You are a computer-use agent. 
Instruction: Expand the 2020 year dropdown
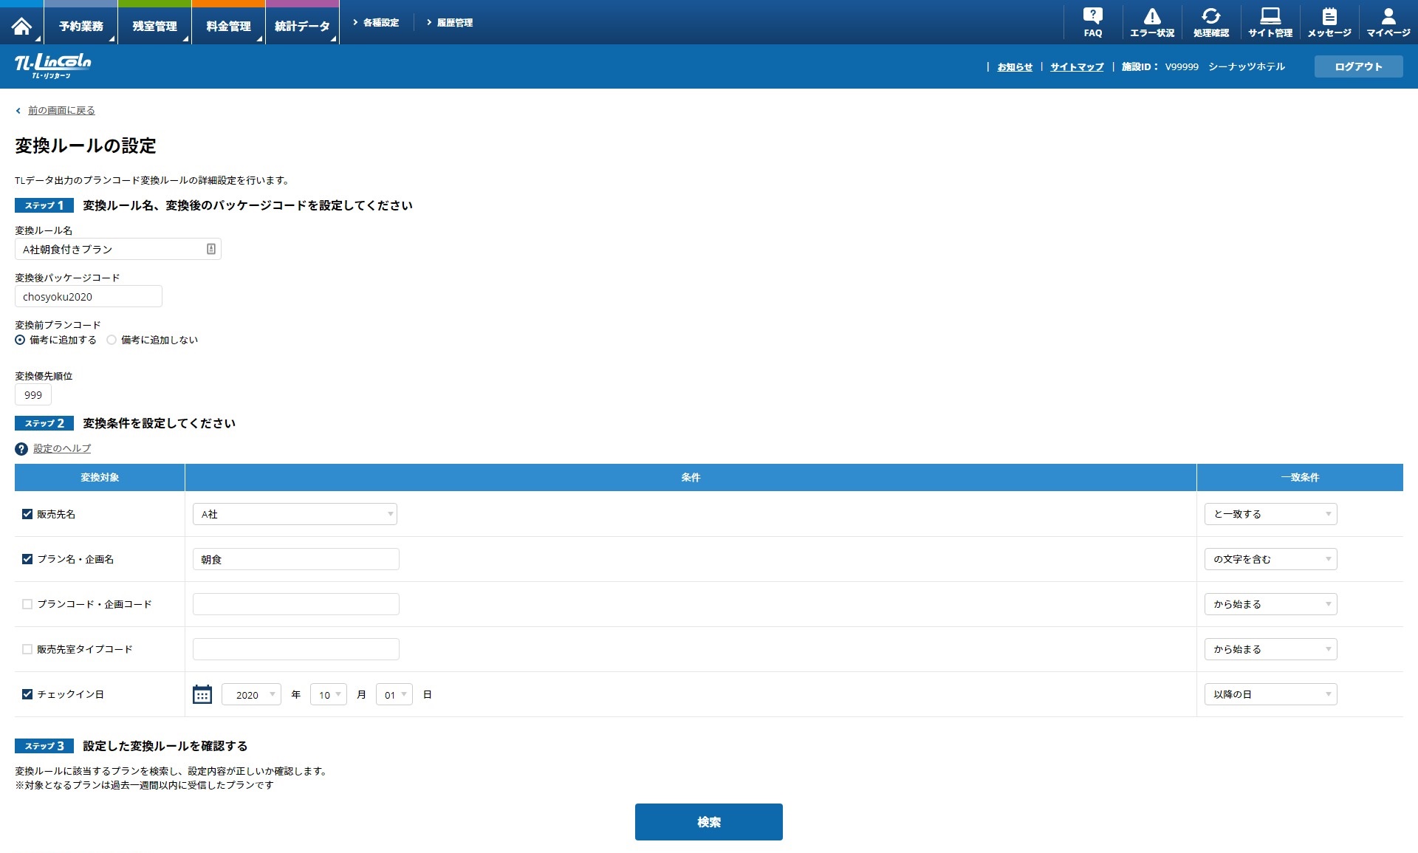tap(251, 694)
